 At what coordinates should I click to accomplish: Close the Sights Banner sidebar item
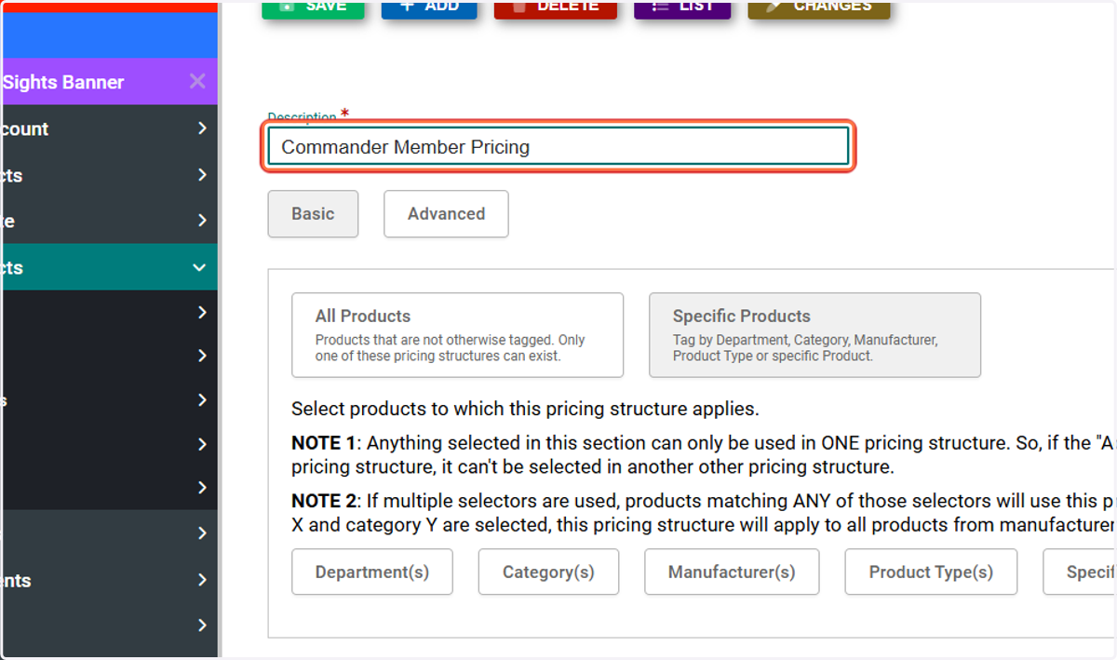pyautogui.click(x=197, y=82)
